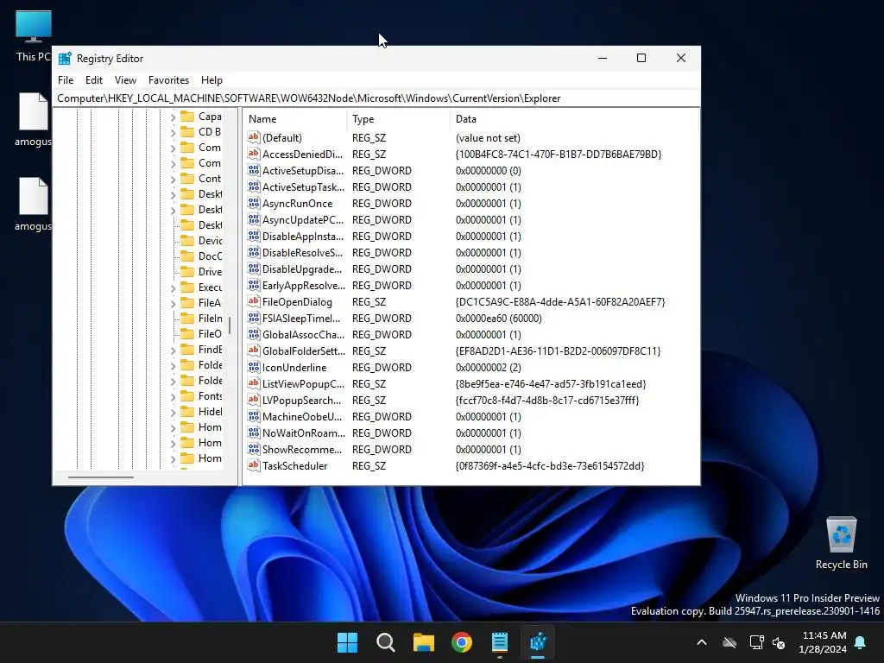The image size is (884, 663).
Task: Expand the Execu tree node
Action: coord(173,288)
